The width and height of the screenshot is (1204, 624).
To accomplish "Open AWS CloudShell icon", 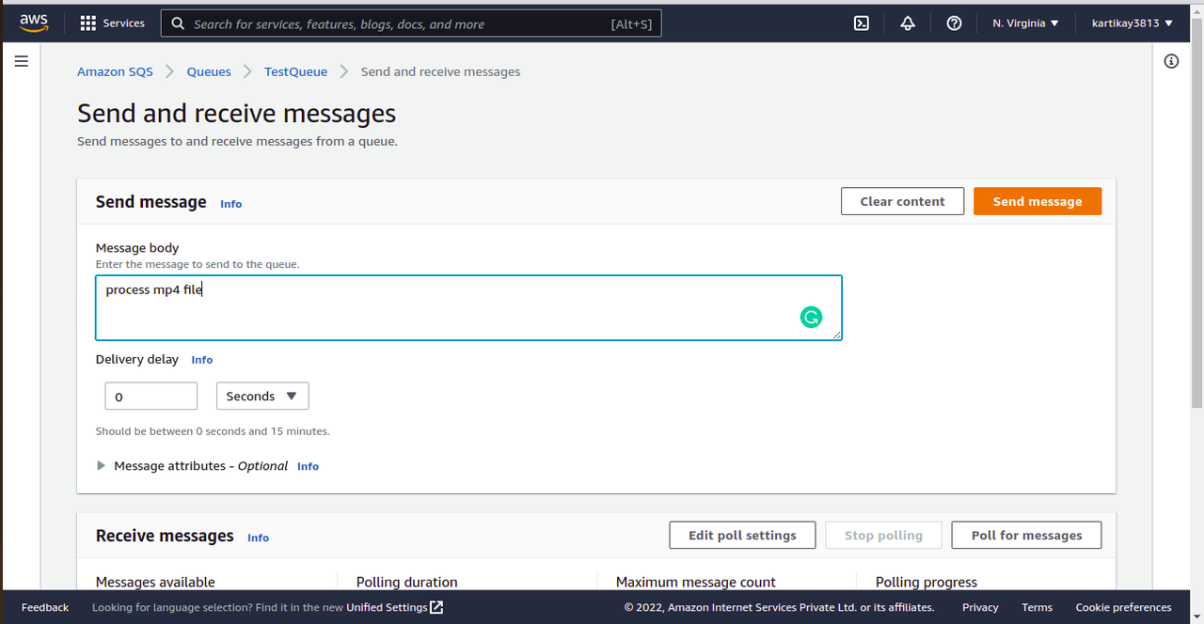I will pyautogui.click(x=861, y=23).
